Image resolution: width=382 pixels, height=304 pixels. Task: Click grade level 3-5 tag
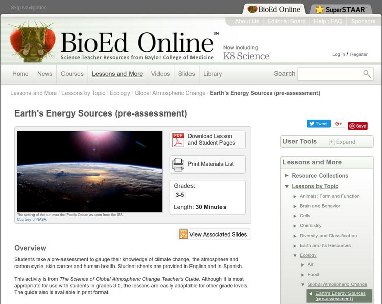click(x=180, y=195)
